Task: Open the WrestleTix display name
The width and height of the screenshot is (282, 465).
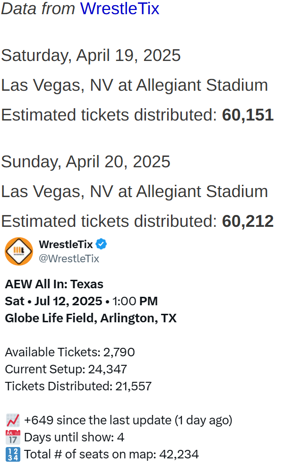Action: [x=66, y=244]
